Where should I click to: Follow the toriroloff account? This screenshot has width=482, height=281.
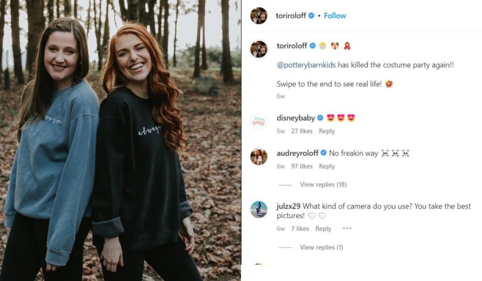pos(335,16)
